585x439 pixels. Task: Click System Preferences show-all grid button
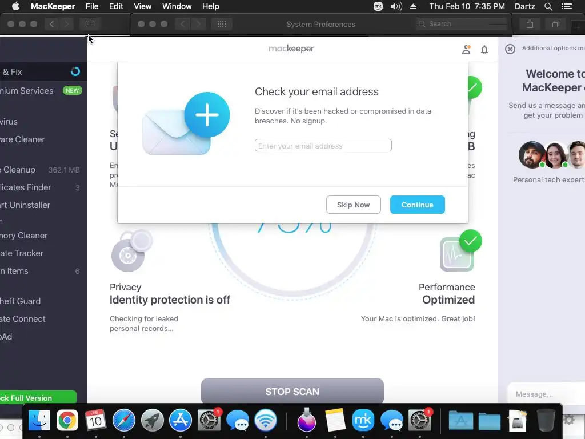(x=222, y=24)
